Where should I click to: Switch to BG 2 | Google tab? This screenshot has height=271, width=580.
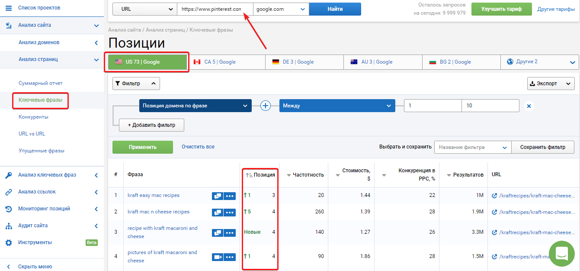pos(461,62)
